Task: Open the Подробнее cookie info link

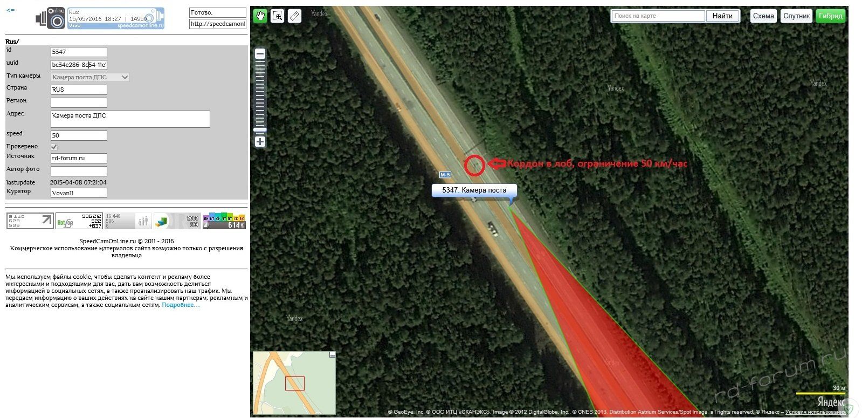Action: point(181,305)
